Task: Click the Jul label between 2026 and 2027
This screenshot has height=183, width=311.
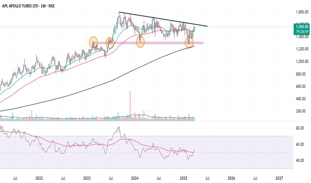Action: 255,178
